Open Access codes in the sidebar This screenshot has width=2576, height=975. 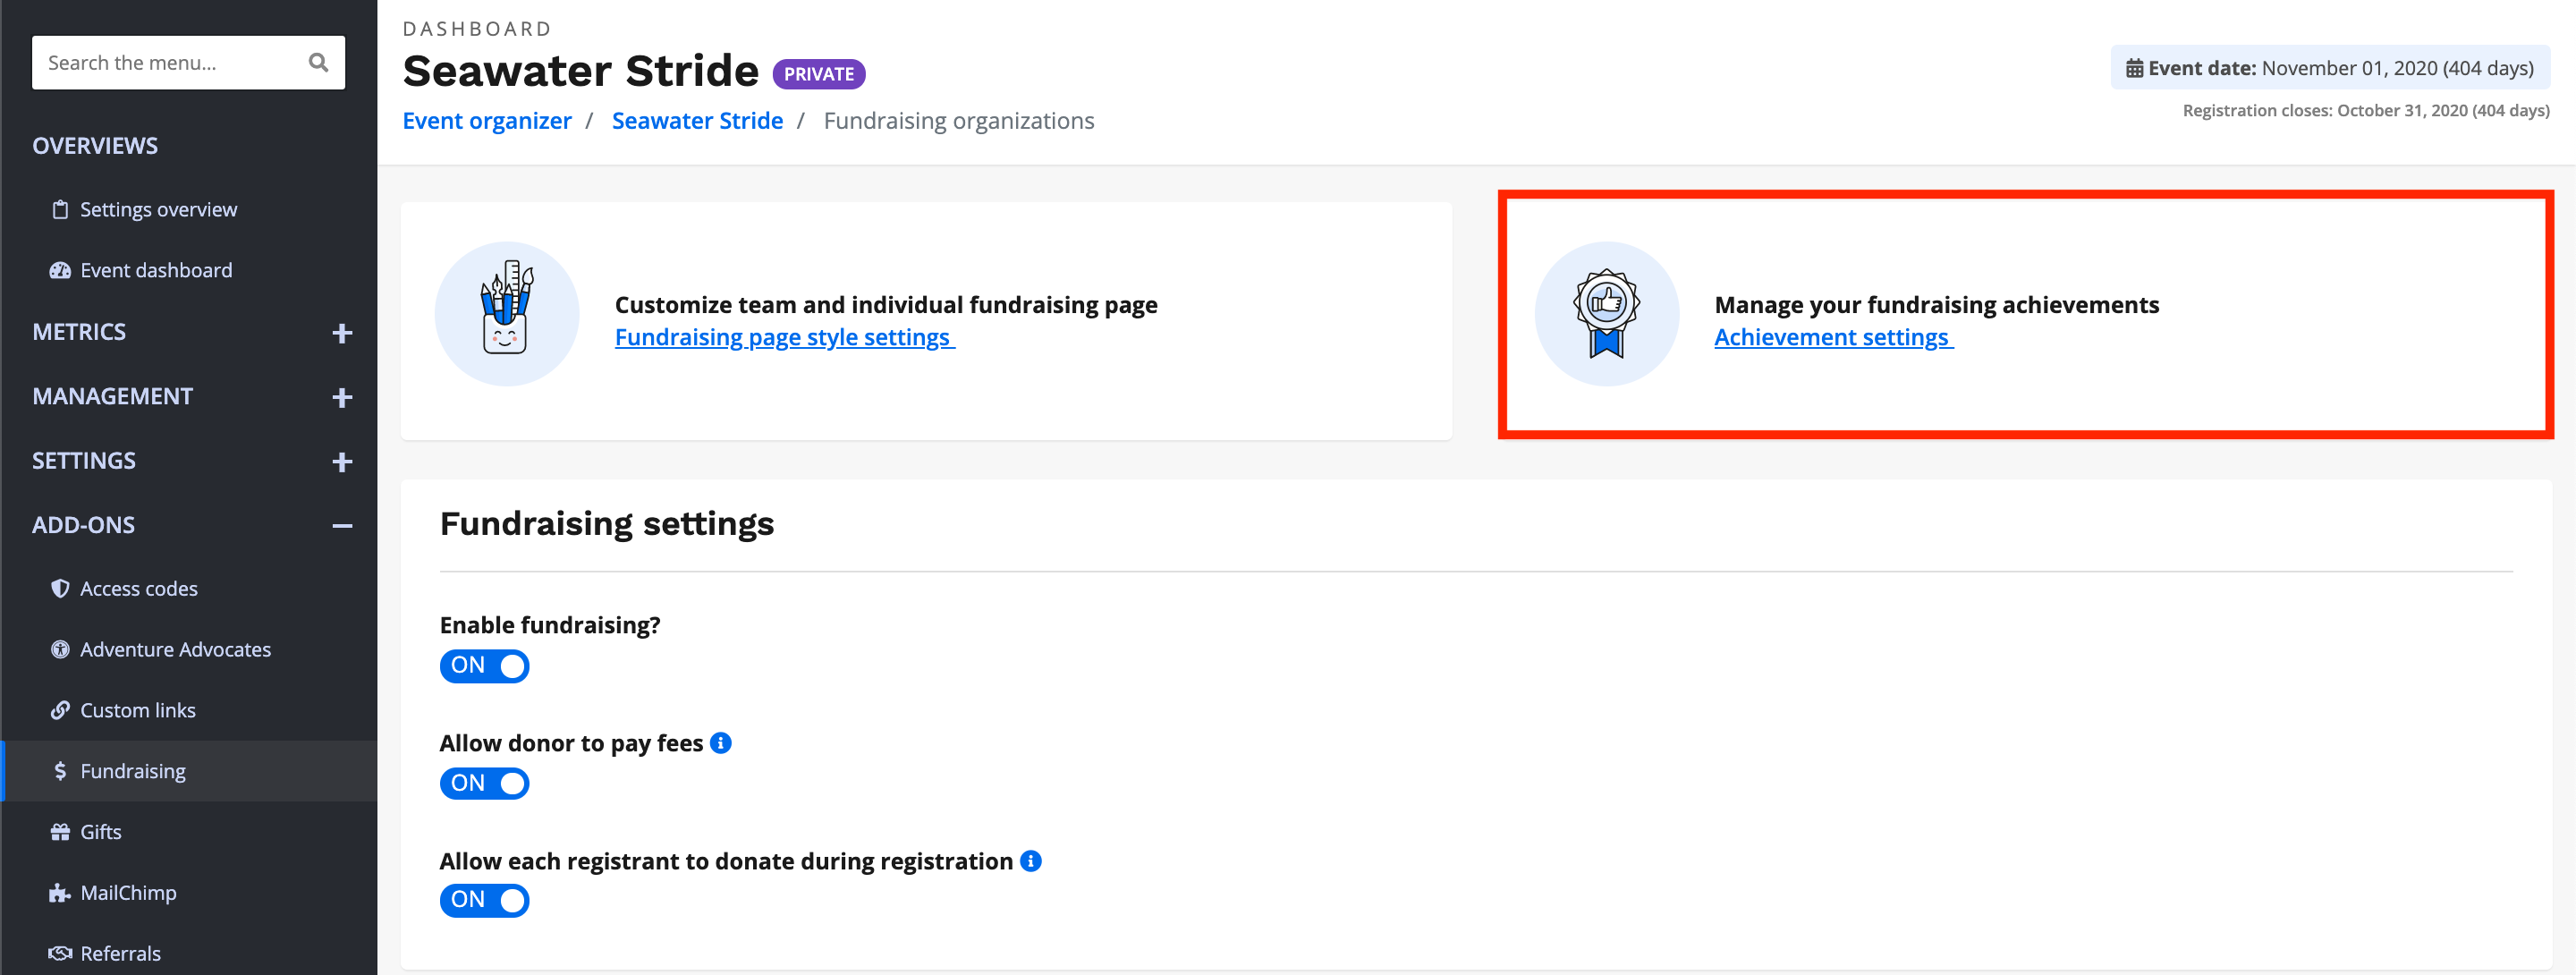[139, 589]
